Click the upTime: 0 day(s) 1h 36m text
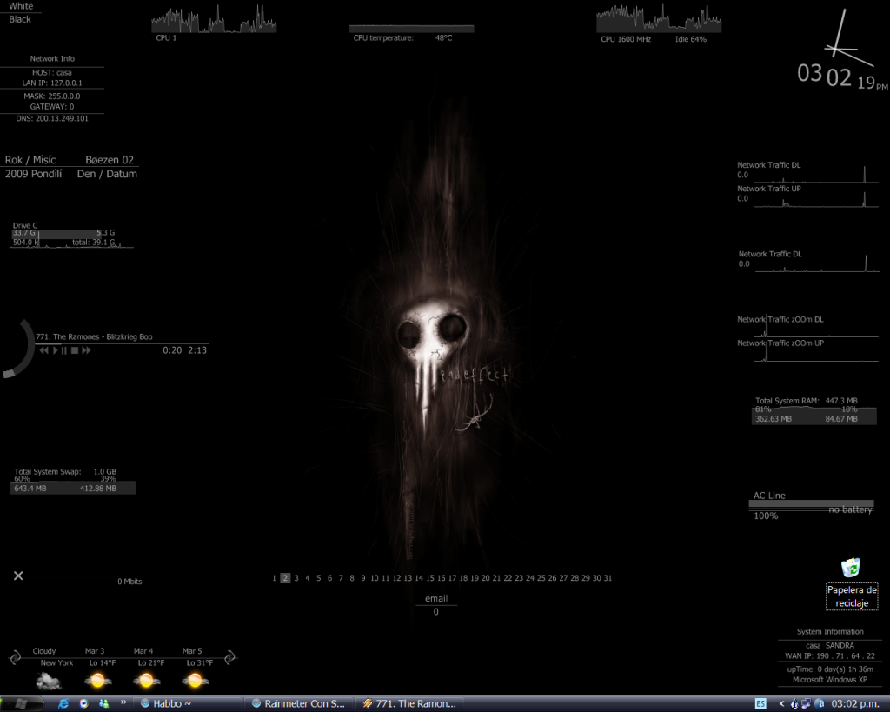890x712 pixels. coord(830,669)
